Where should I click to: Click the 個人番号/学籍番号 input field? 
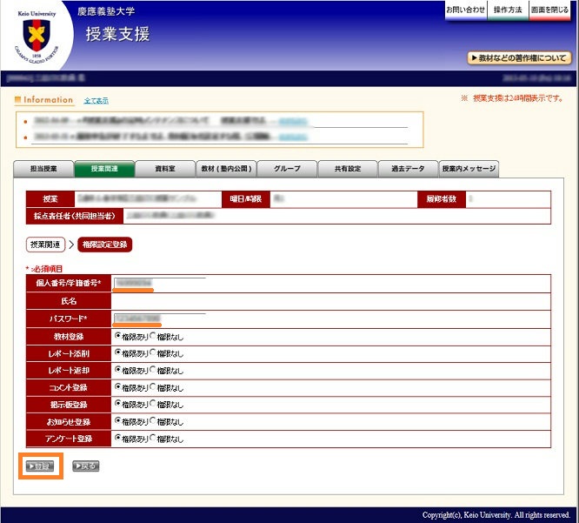[159, 284]
